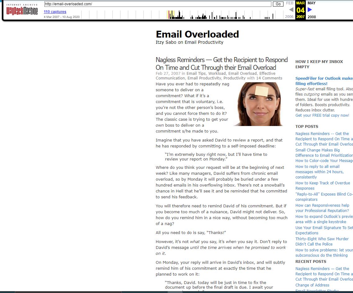Click the woman with sticky note photo
Image resolution: width=353 pixels, height=293 pixels.
258,104
